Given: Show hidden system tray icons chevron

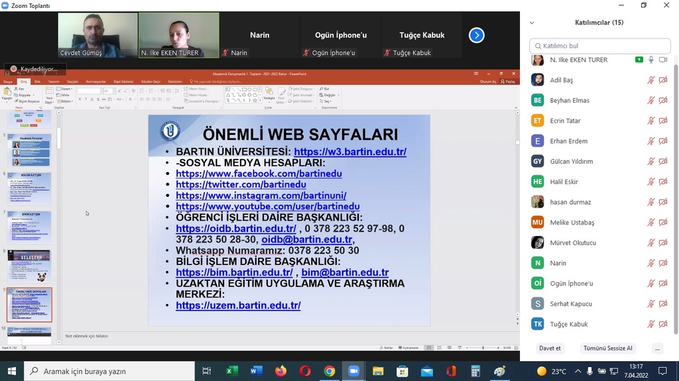Looking at the screenshot, I should (x=578, y=371).
